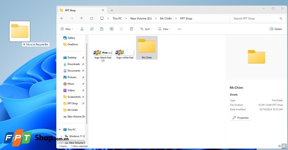Open OneDrive in navigation pane
Screen dimensions: 288x150
(71, 45)
